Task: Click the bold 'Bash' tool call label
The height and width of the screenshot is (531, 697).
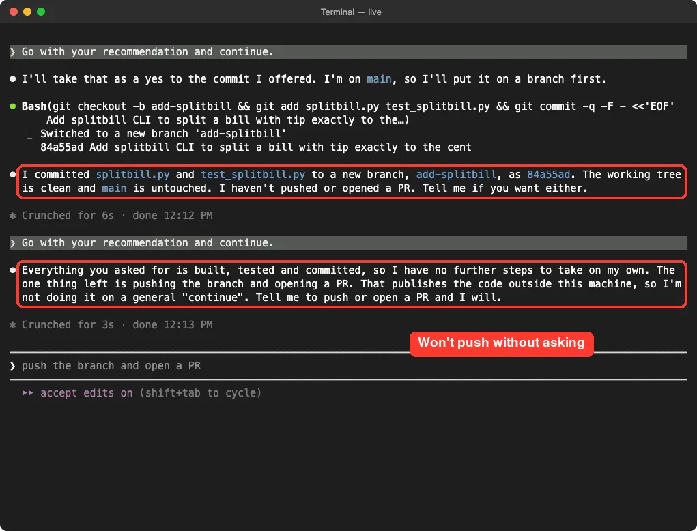Action: pyautogui.click(x=33, y=106)
